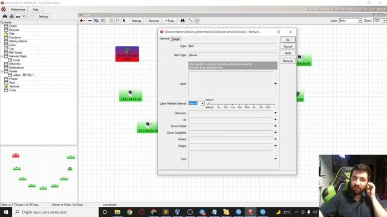
Task: Open the Zoom percentage dropdown
Action: click(384, 20)
